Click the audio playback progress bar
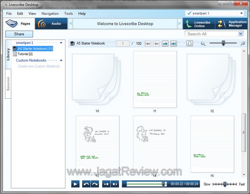Viewport: 250px width, 194px height. (x=146, y=184)
